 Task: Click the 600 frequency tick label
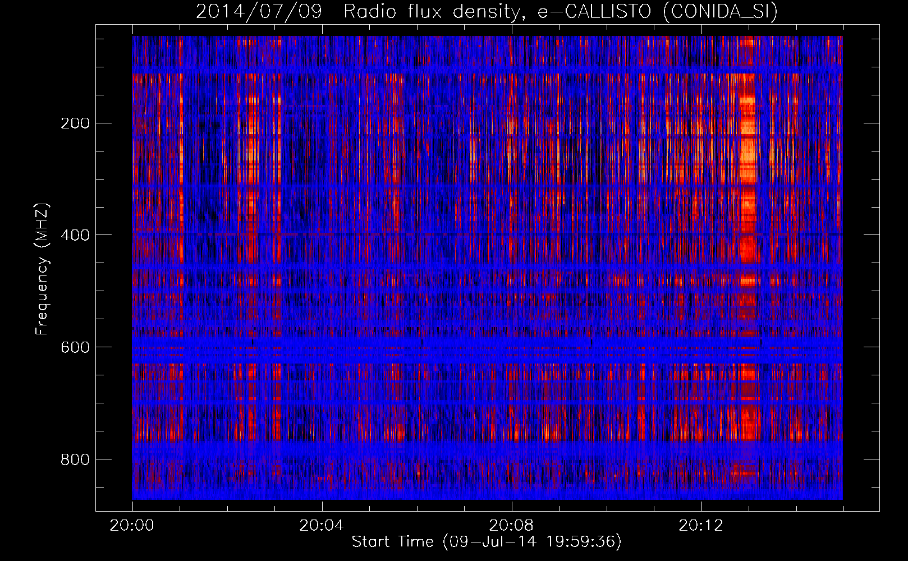(x=75, y=347)
